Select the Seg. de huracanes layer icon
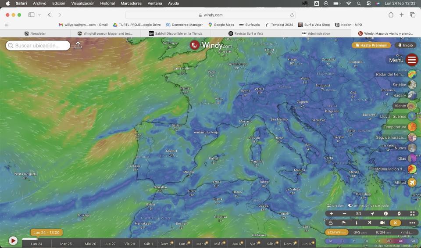 coord(412,137)
